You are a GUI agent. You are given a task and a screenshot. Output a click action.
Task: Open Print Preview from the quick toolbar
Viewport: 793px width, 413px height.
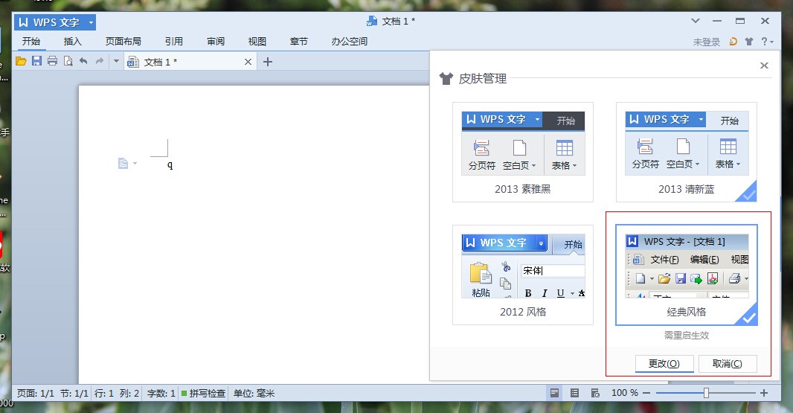point(68,62)
